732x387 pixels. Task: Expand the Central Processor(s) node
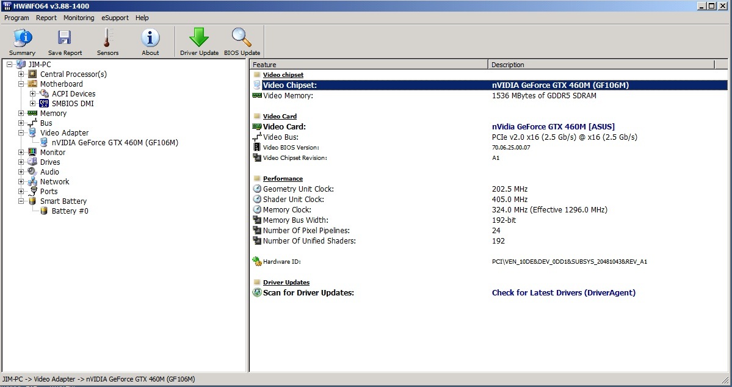[x=21, y=74]
